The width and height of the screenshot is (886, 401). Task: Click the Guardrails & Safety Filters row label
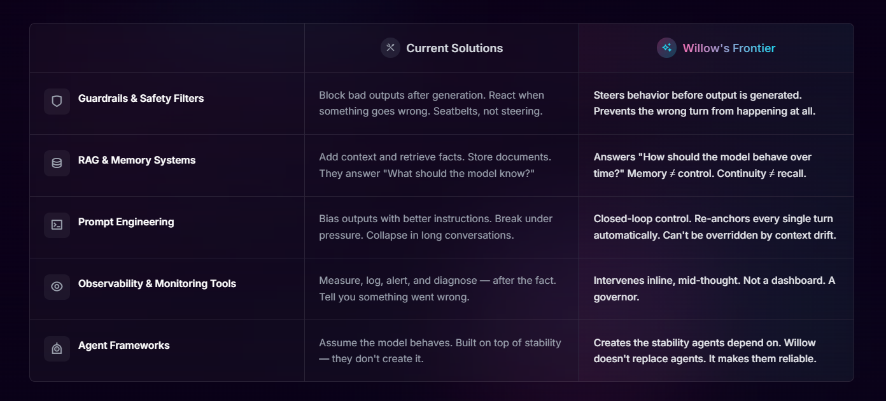click(141, 99)
